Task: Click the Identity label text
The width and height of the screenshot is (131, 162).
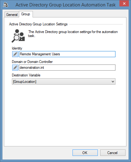Action: pyautogui.click(x=17, y=48)
